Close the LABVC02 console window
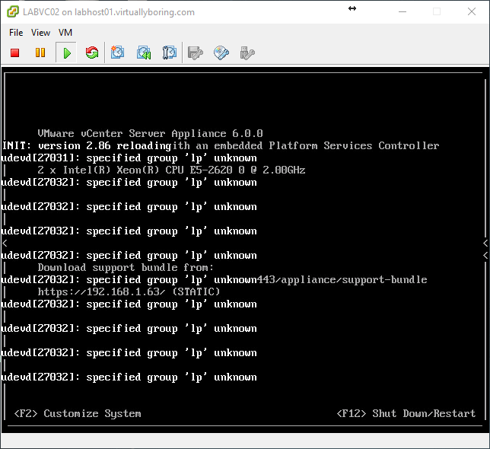490x449 pixels. pyautogui.click(x=472, y=12)
